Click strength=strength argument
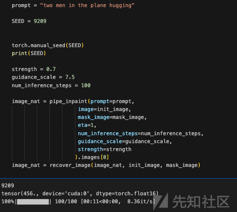Viewport: 237px width, 212px height. point(104,149)
